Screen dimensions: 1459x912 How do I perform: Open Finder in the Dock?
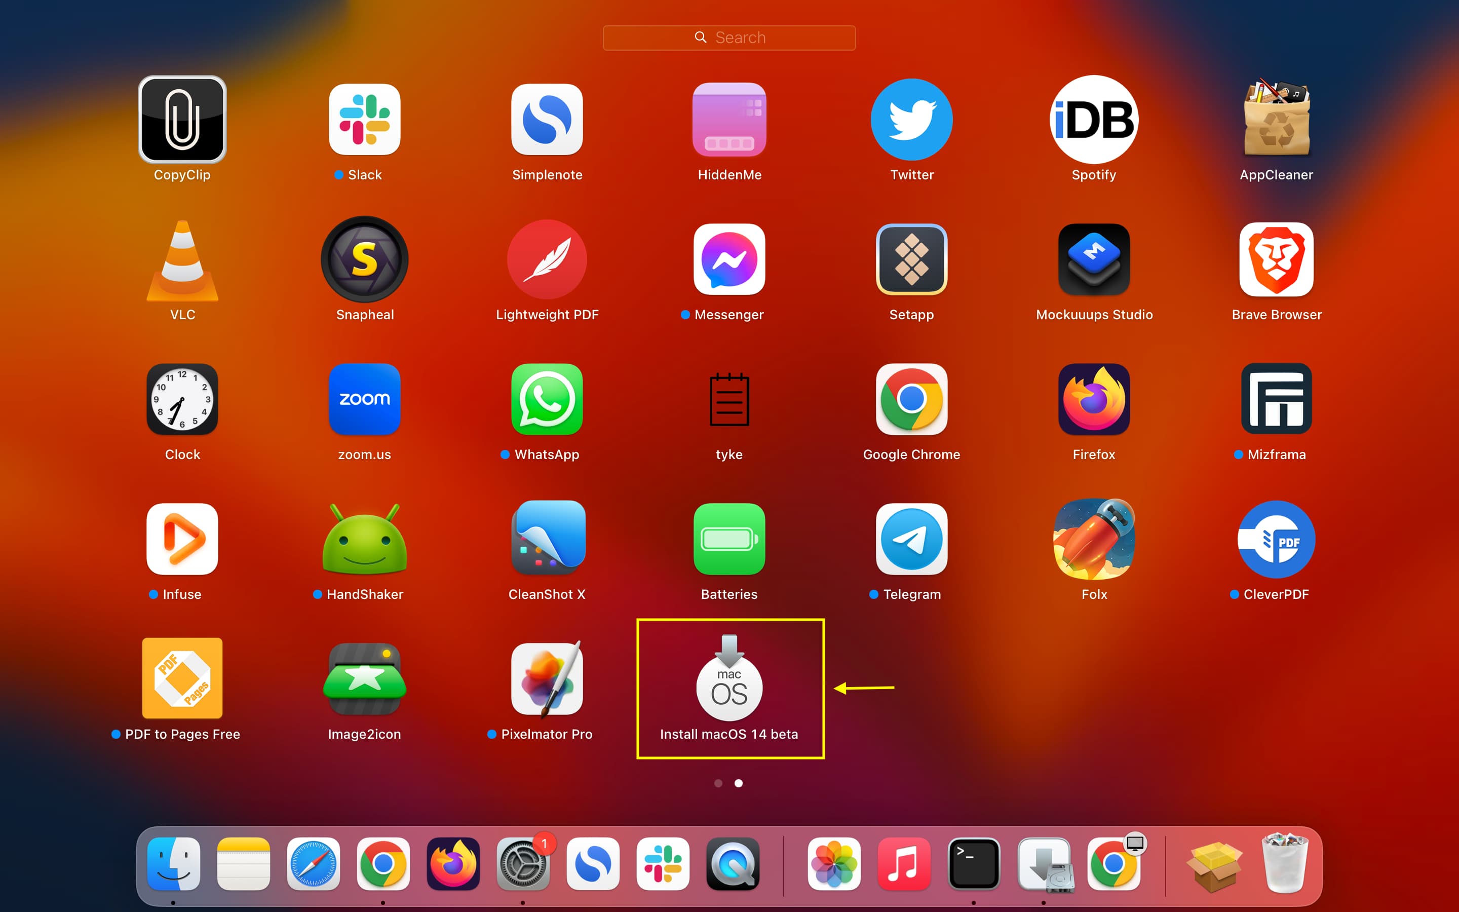174,864
